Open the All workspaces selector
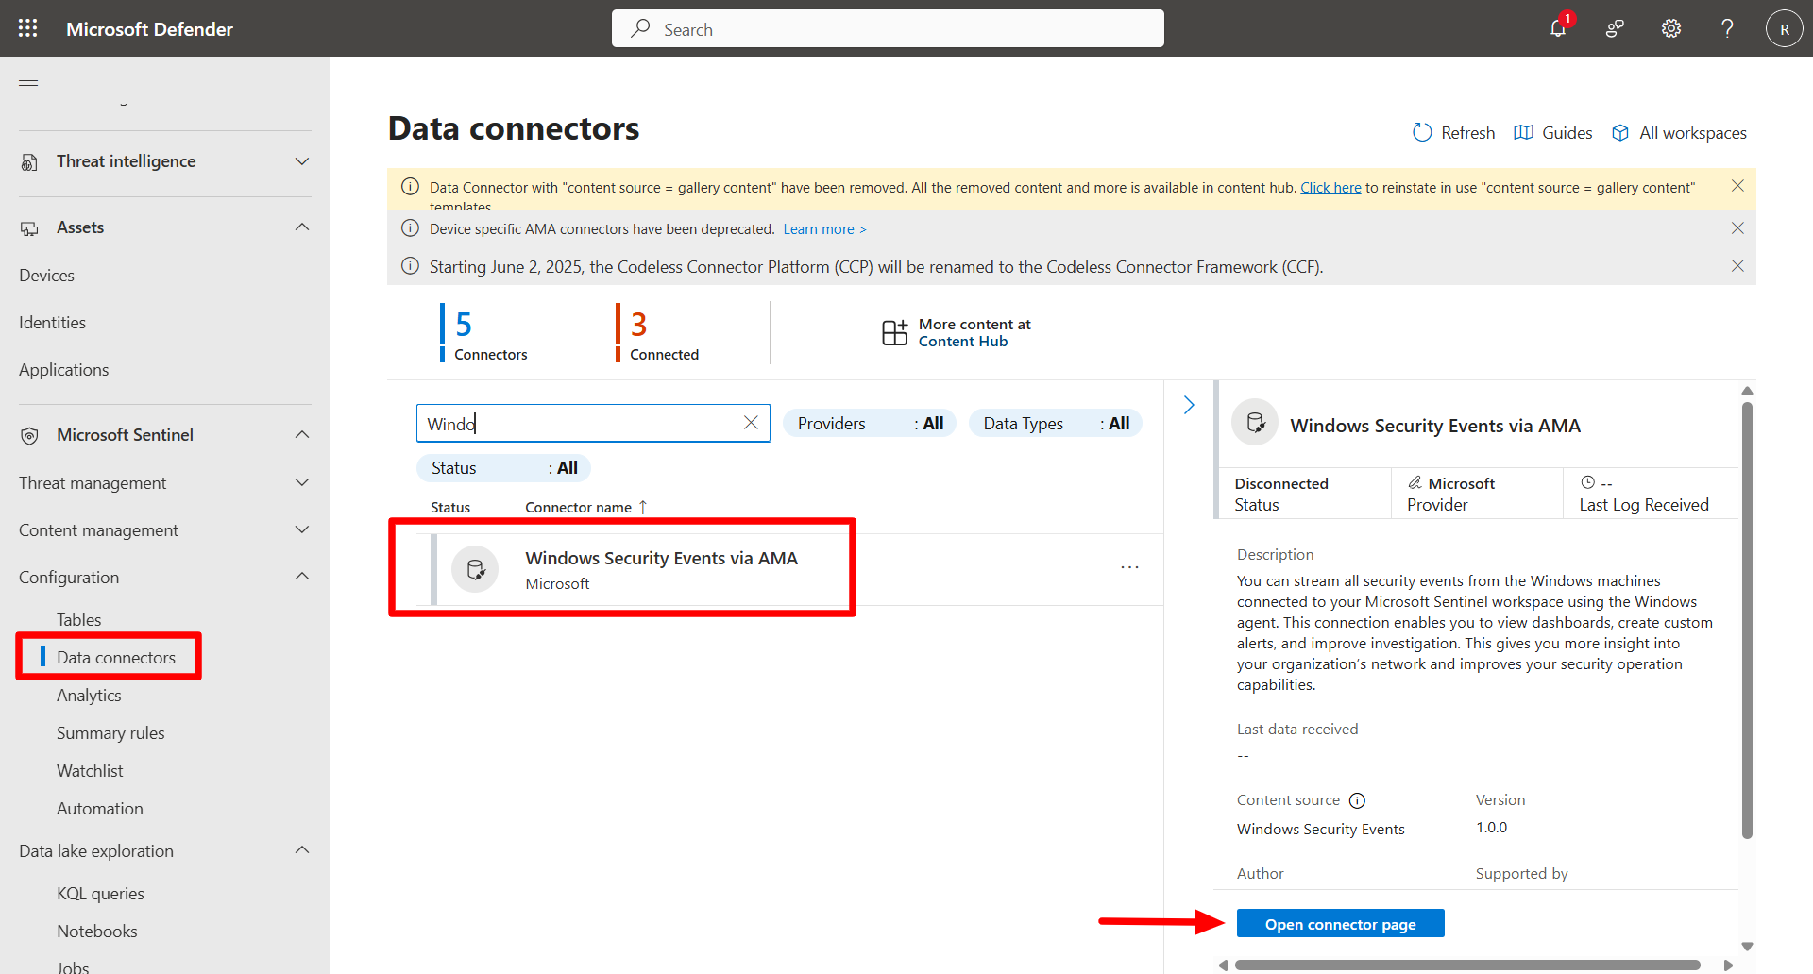Image resolution: width=1813 pixels, height=974 pixels. coord(1692,133)
